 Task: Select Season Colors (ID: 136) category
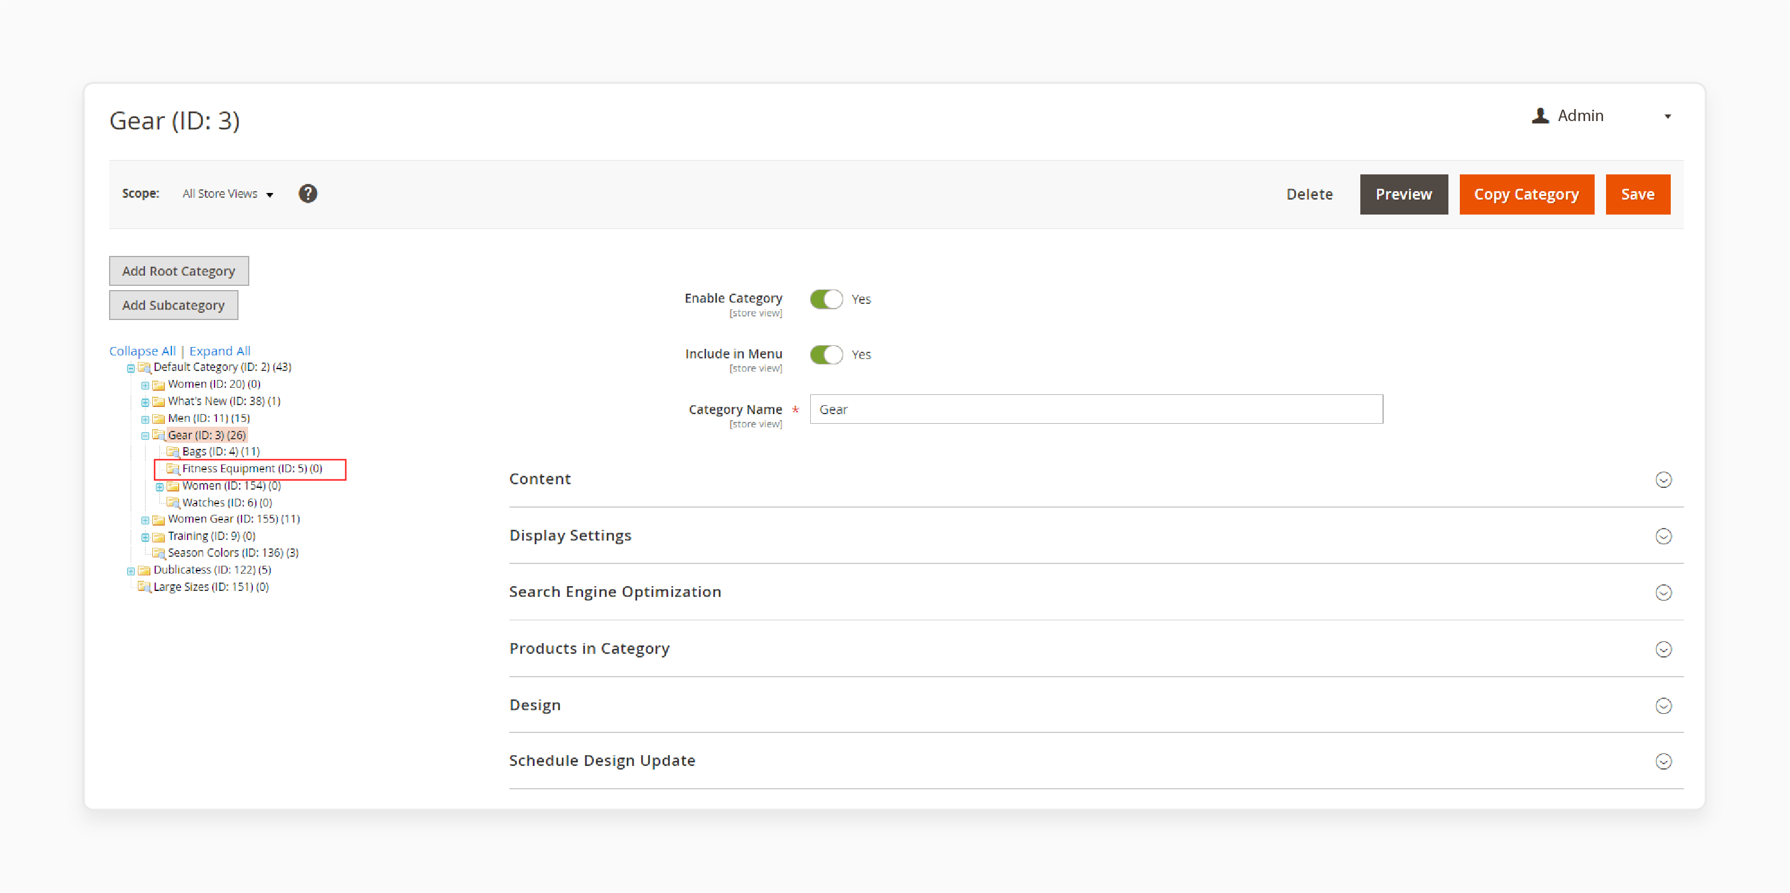click(x=233, y=553)
